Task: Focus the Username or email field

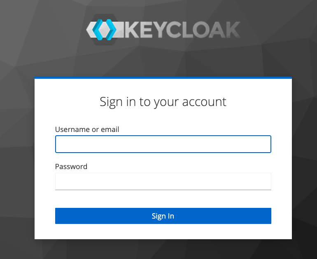Action: point(163,144)
